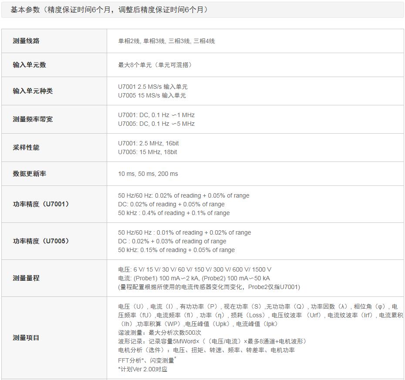Click the 数据更新率 row label
This screenshot has height=380, width=405.
[29, 174]
